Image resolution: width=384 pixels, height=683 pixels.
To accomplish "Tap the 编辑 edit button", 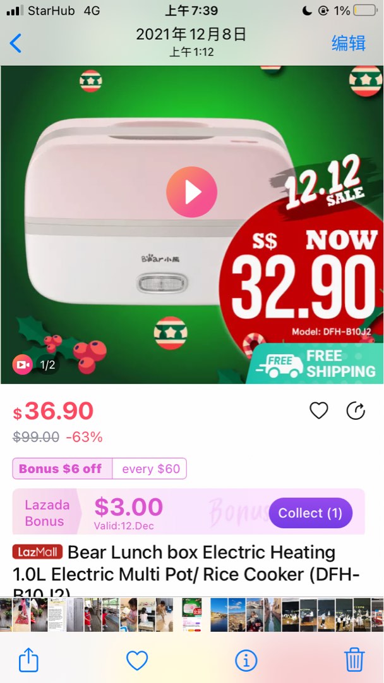I will tap(349, 43).
